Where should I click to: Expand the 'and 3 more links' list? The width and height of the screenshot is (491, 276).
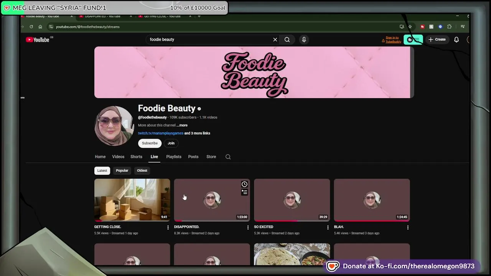coord(197,133)
